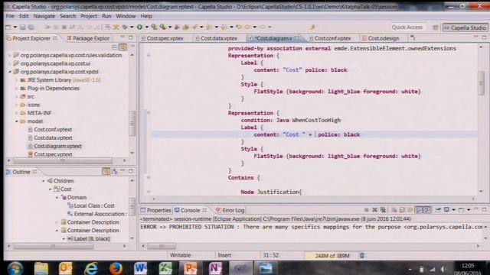The width and height of the screenshot is (490, 275).
Task: Maximize the editor area icon
Action: tap(484, 37)
